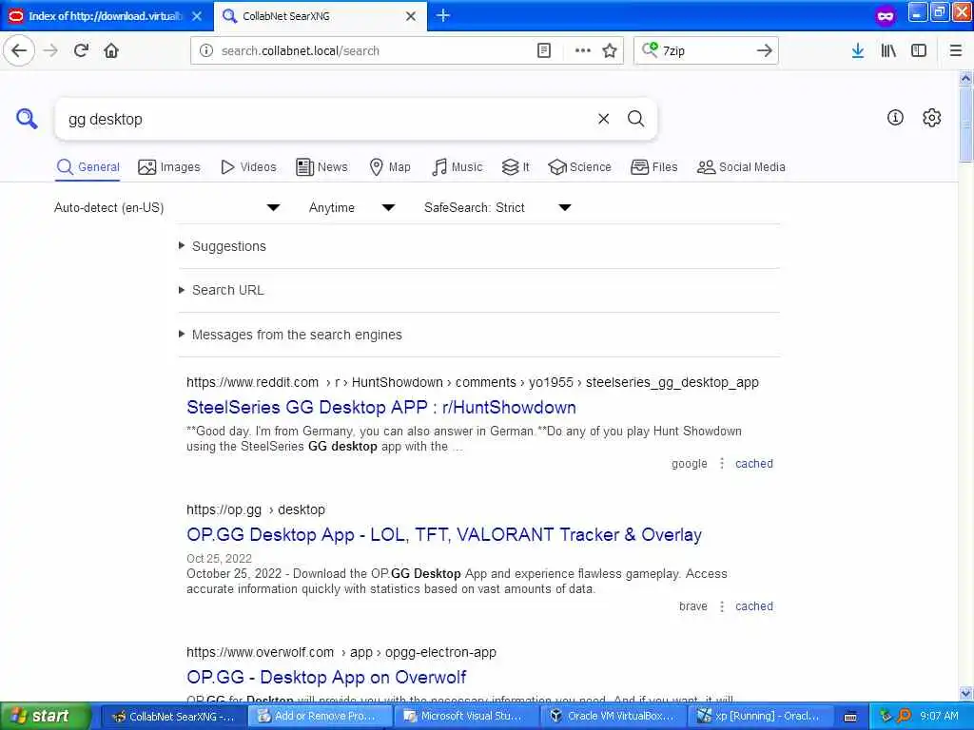Open the Anytime time range dropdown
974x730 pixels.
point(352,207)
